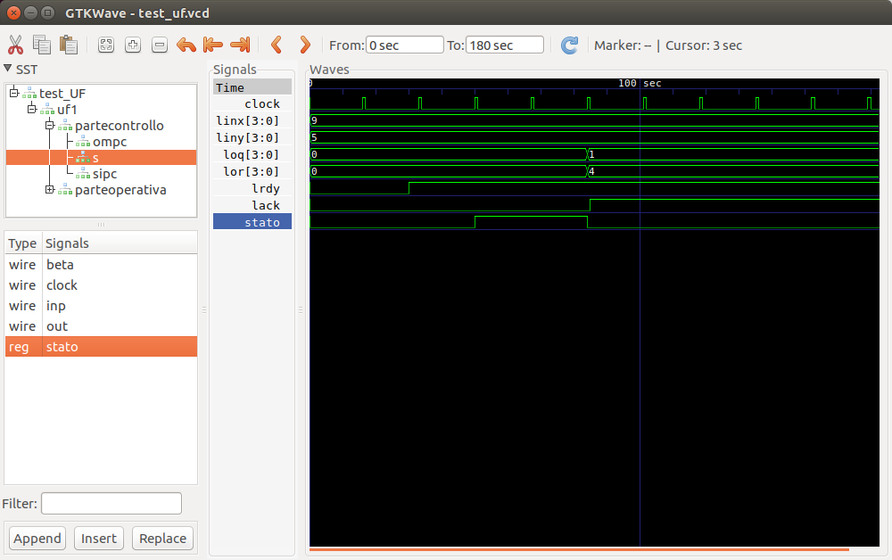Close the GTKWave window
This screenshot has height=560, width=892.
(13, 12)
